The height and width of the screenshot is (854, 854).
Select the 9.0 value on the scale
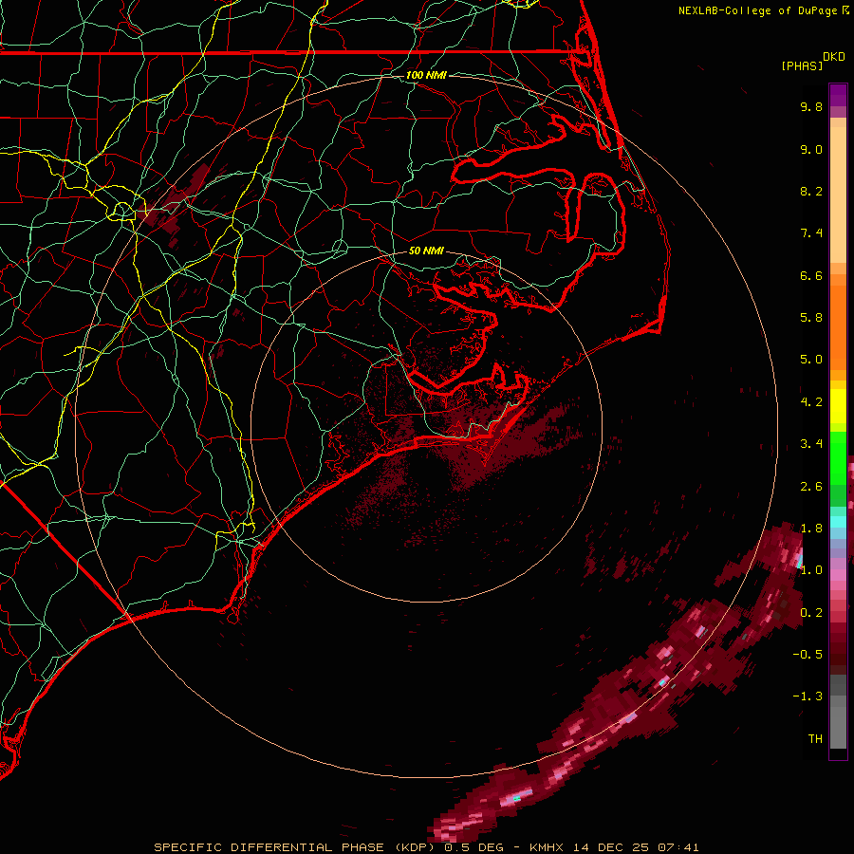[x=811, y=149]
